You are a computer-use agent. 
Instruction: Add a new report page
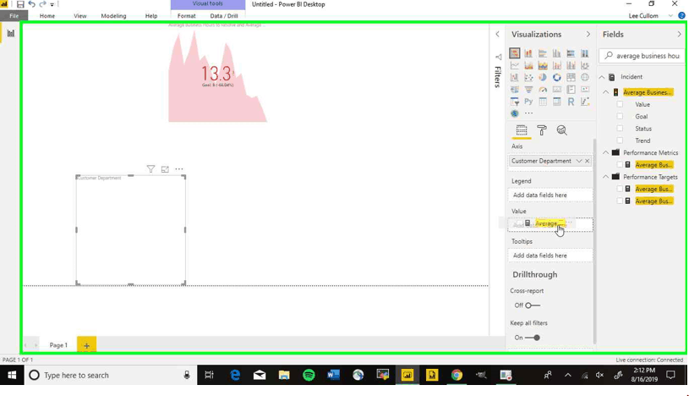(x=86, y=345)
